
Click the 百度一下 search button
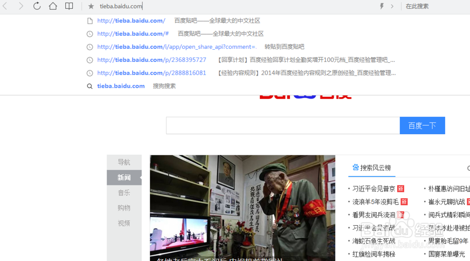(423, 125)
